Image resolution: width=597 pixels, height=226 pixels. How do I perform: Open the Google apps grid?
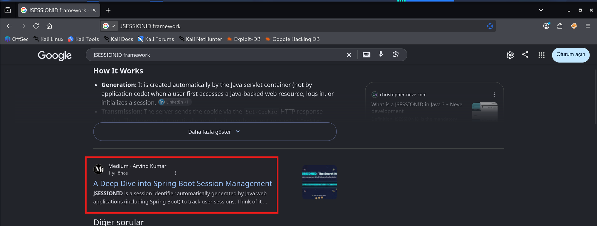[x=541, y=55]
